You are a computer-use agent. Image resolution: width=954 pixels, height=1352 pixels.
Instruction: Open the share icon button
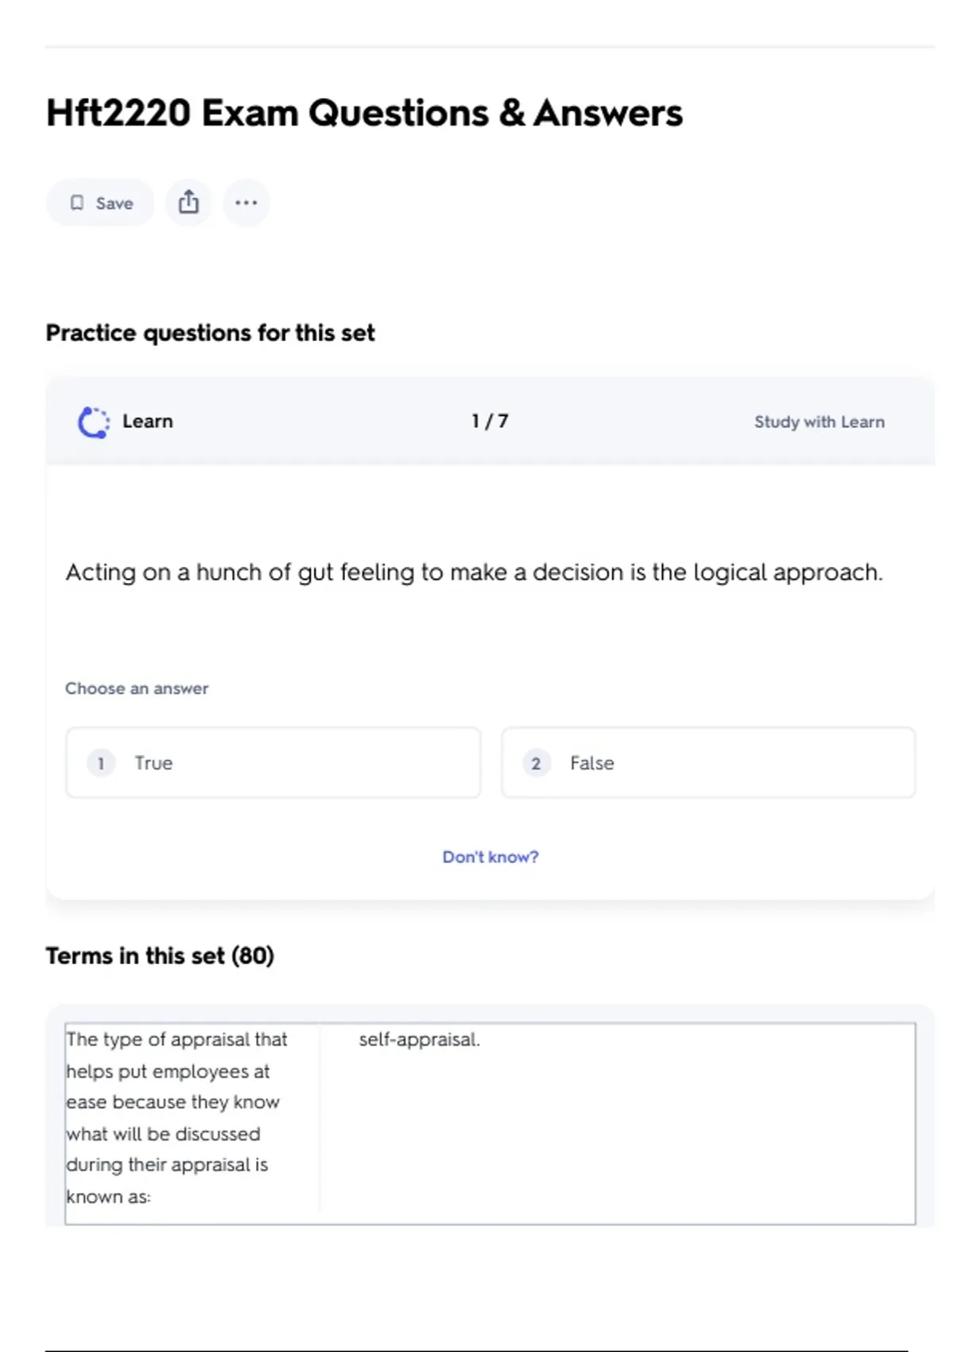click(x=188, y=202)
